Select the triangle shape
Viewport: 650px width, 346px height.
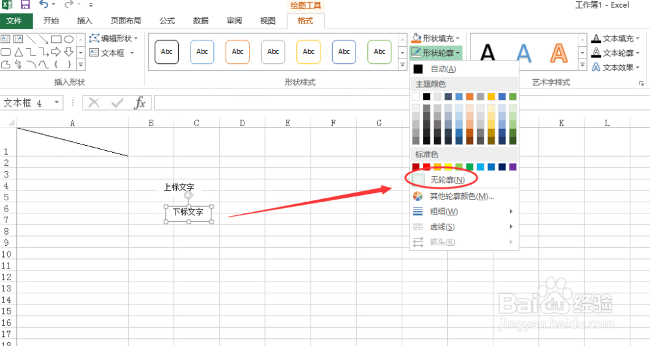18,52
